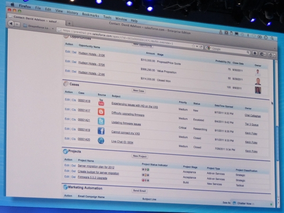The image size is (284, 213).
Task: Click the search magnifier in Google box
Action: point(248,53)
